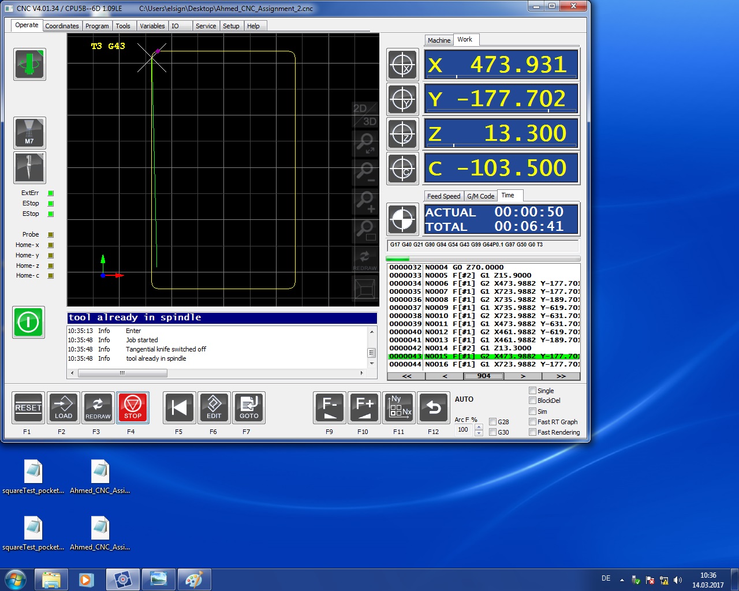Click the GOTO line icon
739x591 pixels.
pos(249,407)
